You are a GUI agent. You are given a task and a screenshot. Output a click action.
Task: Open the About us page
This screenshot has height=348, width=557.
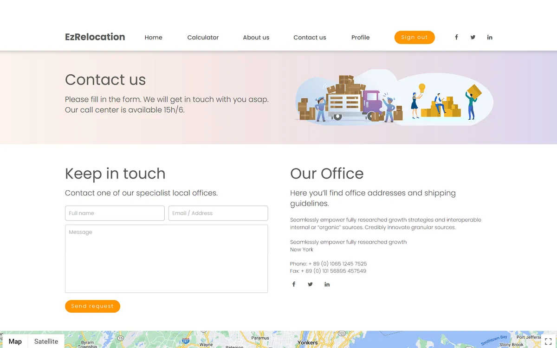point(256,37)
